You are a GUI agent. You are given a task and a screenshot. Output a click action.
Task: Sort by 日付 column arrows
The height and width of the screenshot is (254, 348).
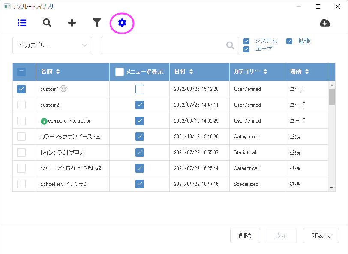tap(191, 72)
